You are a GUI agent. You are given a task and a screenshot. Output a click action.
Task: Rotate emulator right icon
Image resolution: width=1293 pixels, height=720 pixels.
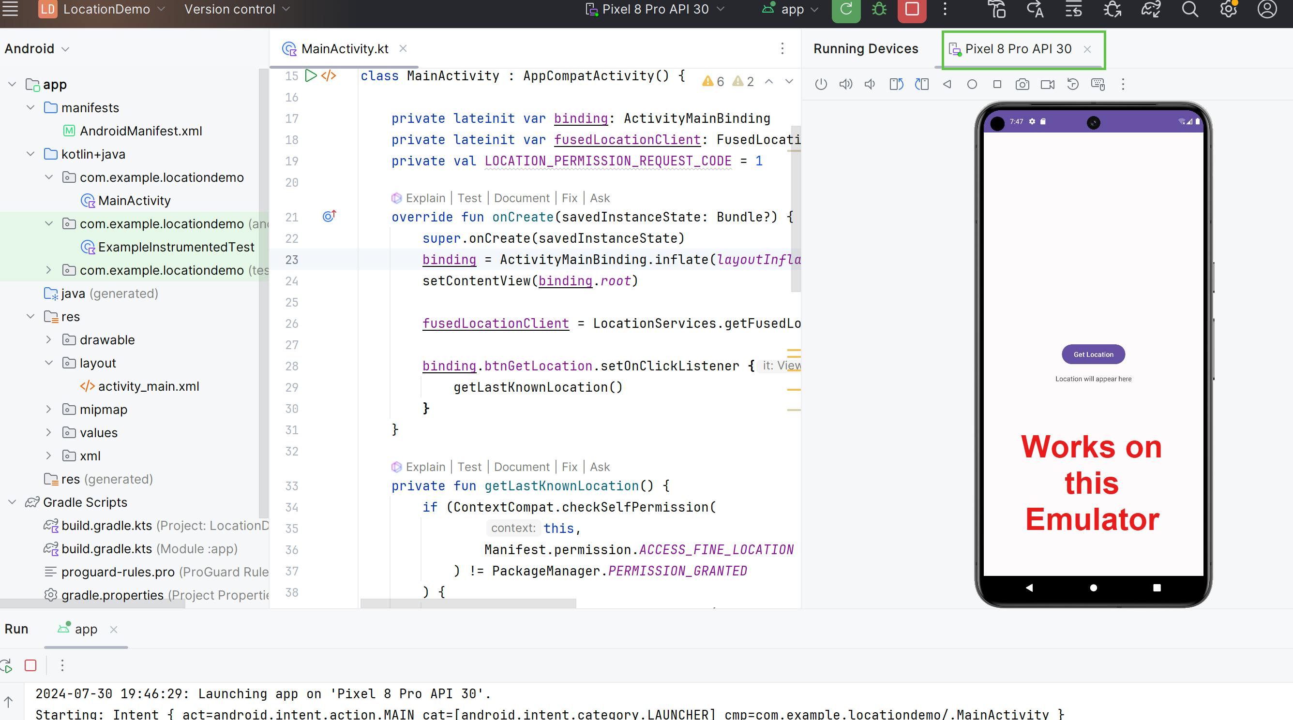click(x=921, y=84)
